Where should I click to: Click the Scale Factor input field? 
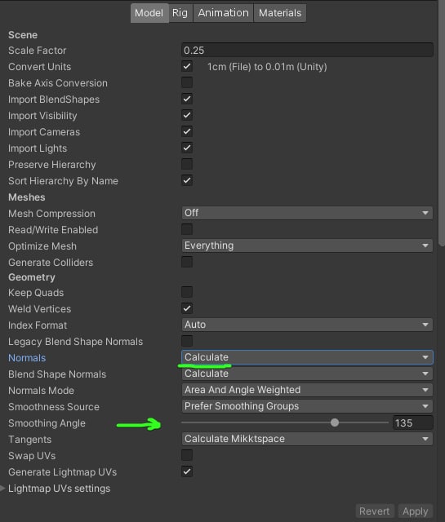tap(307, 51)
